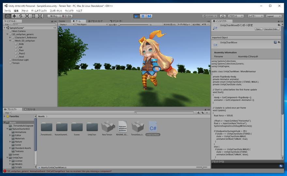Lock the Inspector panel
The height and width of the screenshot is (176, 287).
click(x=279, y=21)
